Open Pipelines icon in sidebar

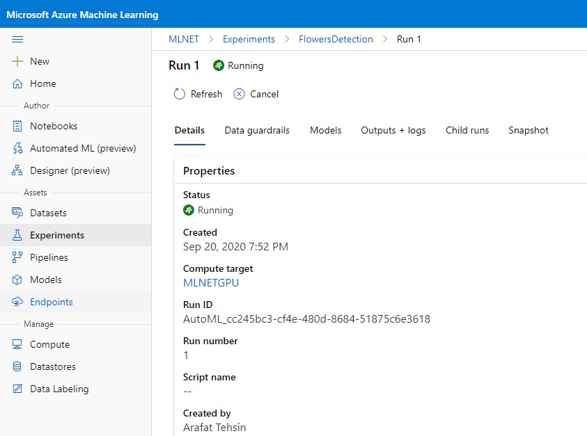click(x=18, y=257)
